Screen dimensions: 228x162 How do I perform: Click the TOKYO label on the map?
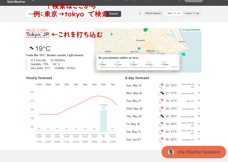coord(150,51)
